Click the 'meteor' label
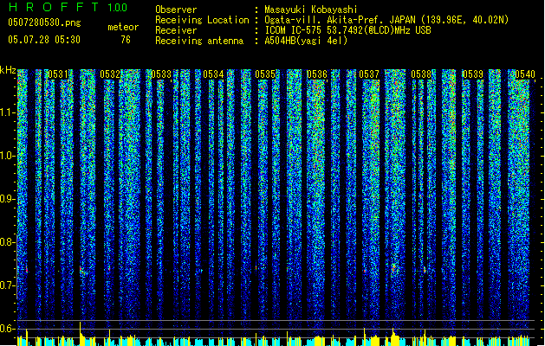This screenshot has width=545, height=346. (123, 27)
